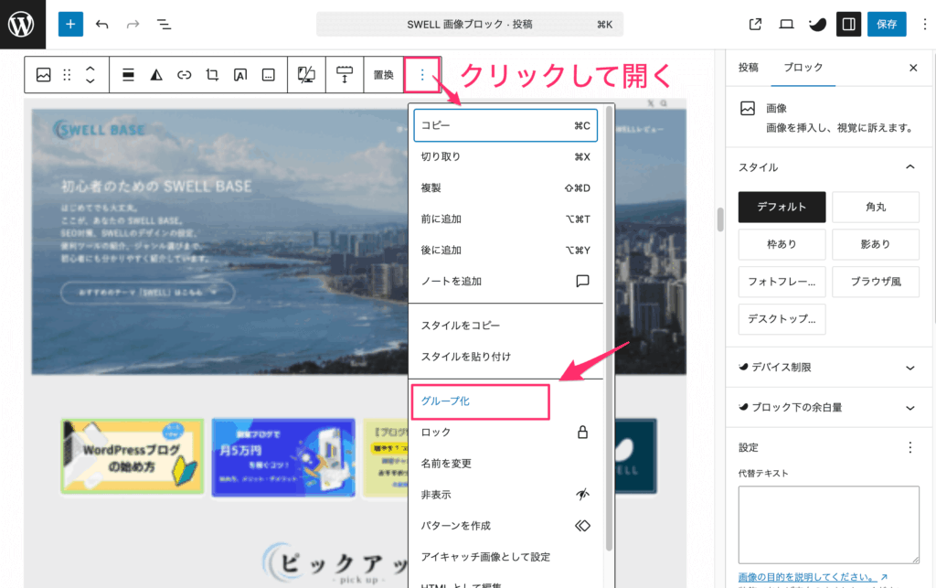Click inside the 代替テキスト input field
The width and height of the screenshot is (936, 588).
tap(827, 523)
